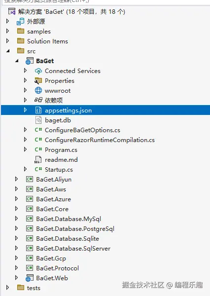Click the readme.md markdown file icon
Screen dimensions: 210x296
point(38,160)
